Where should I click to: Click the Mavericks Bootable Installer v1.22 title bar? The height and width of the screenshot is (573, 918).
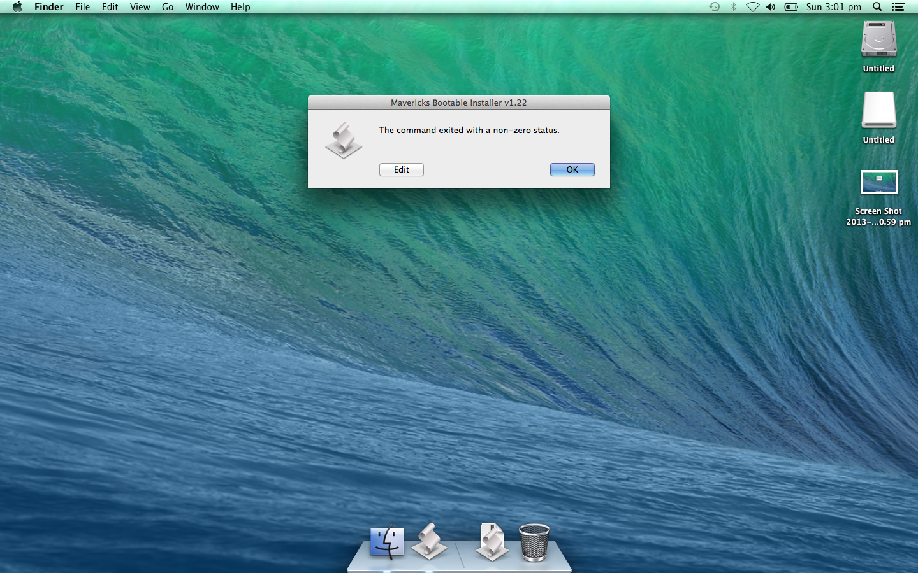point(458,103)
